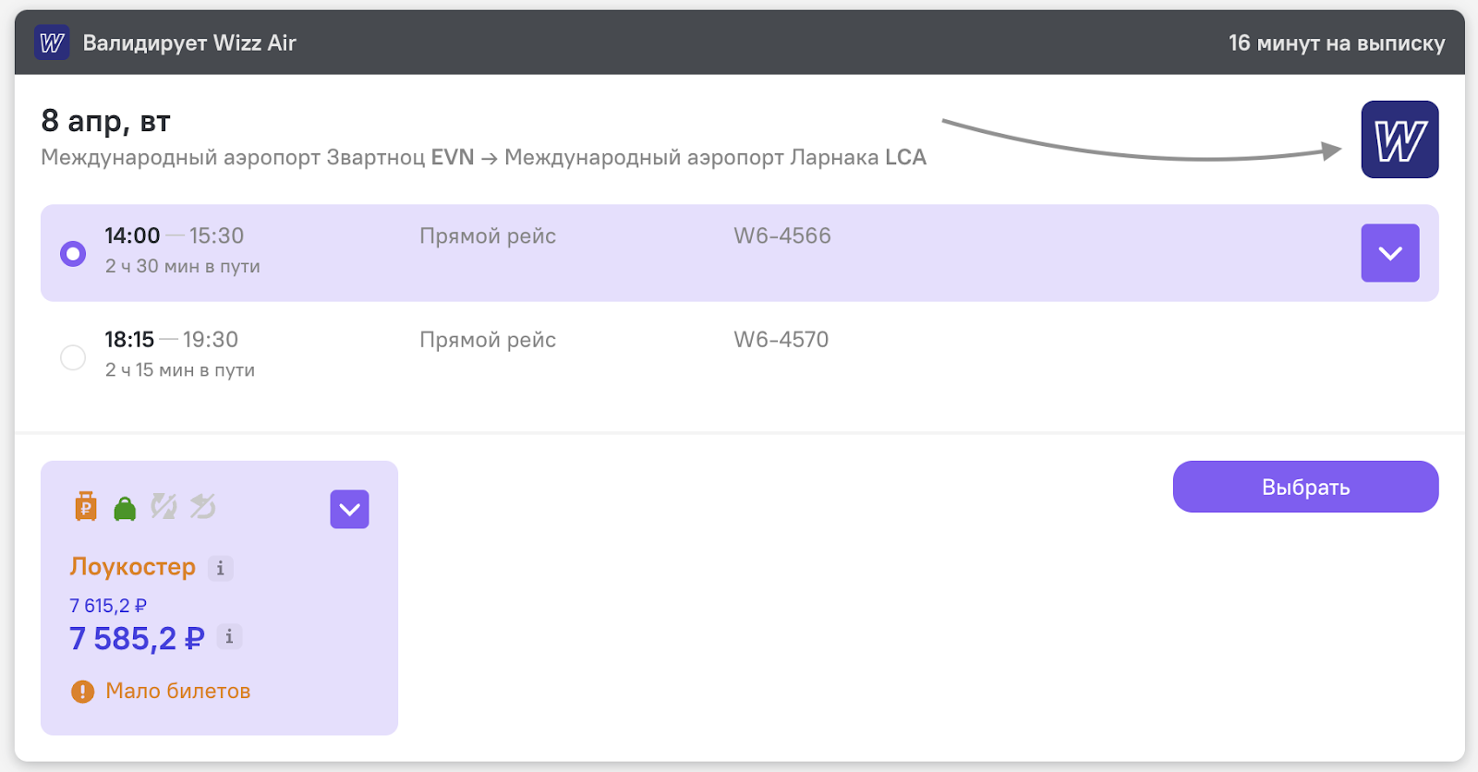Click the Валидирует Wizz Air header label
Image resolution: width=1478 pixels, height=772 pixels.
pyautogui.click(x=189, y=43)
